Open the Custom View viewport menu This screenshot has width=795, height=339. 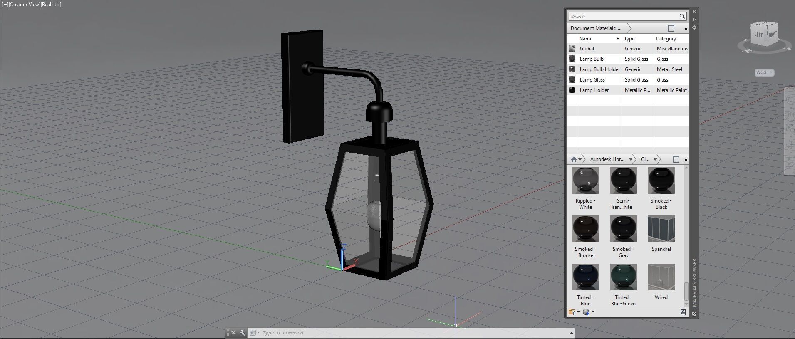pyautogui.click(x=24, y=5)
